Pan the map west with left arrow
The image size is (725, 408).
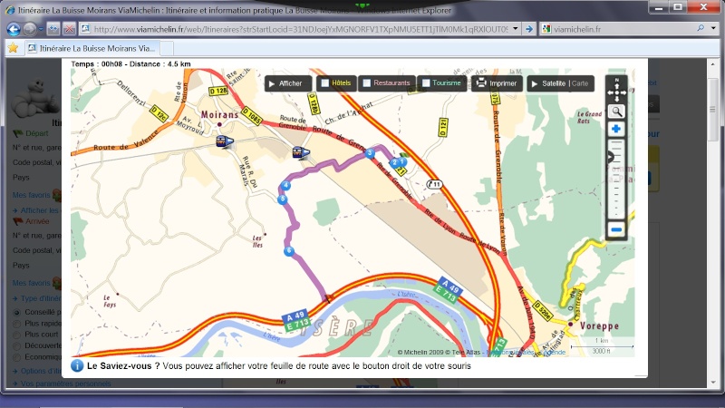(610, 92)
